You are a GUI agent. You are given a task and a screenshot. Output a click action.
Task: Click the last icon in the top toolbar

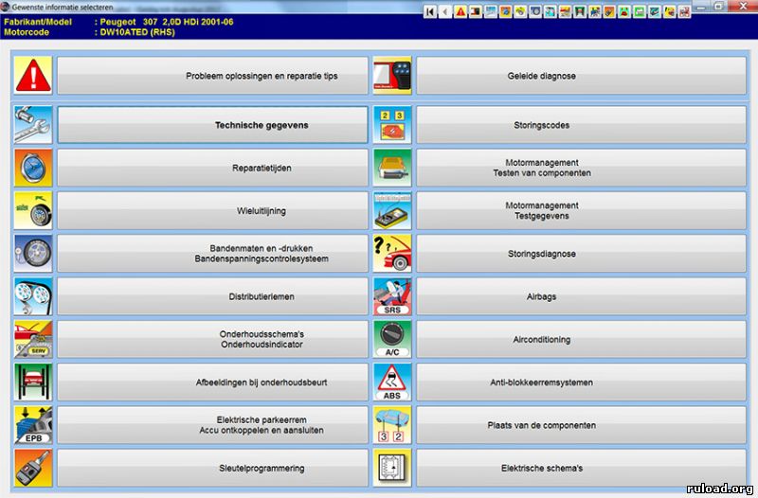(684, 11)
